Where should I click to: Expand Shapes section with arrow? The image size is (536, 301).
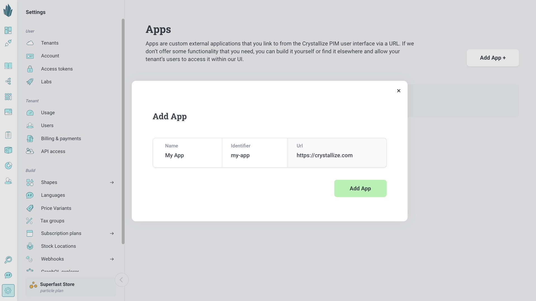pos(112,182)
